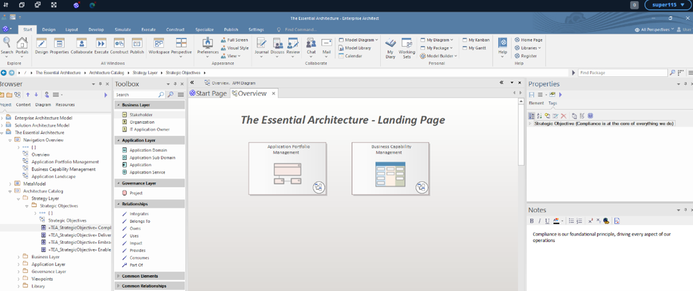The height and width of the screenshot is (291, 693).
Task: Click the Toolbox search field
Action: pyautogui.click(x=135, y=95)
